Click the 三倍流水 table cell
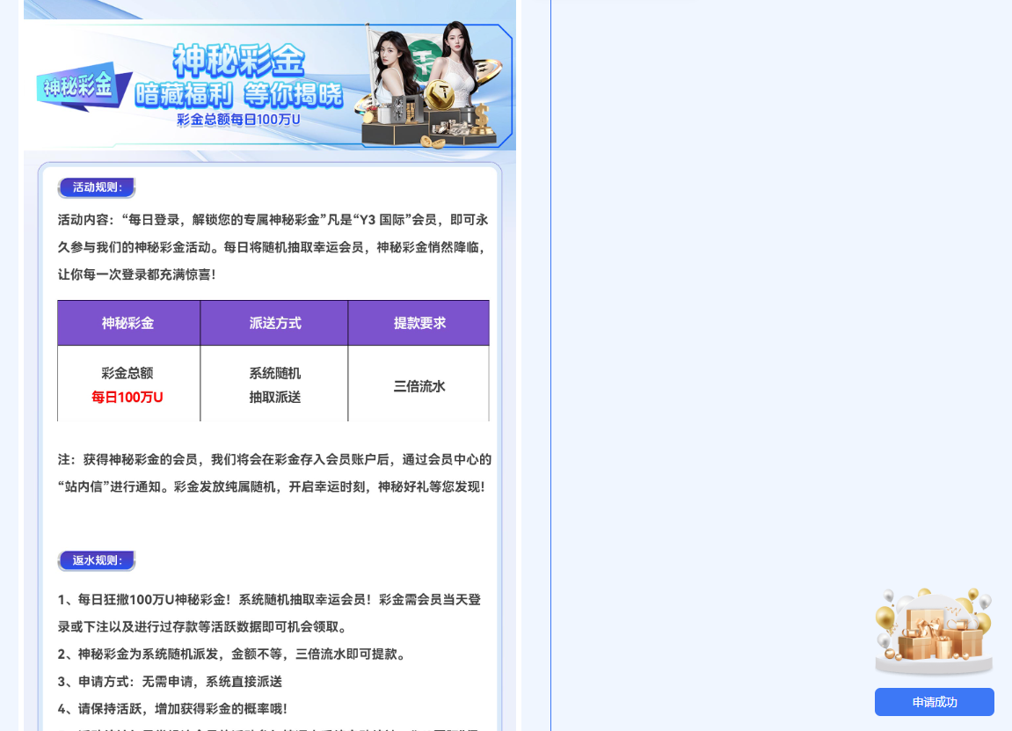This screenshot has height=731, width=1012. click(x=419, y=385)
